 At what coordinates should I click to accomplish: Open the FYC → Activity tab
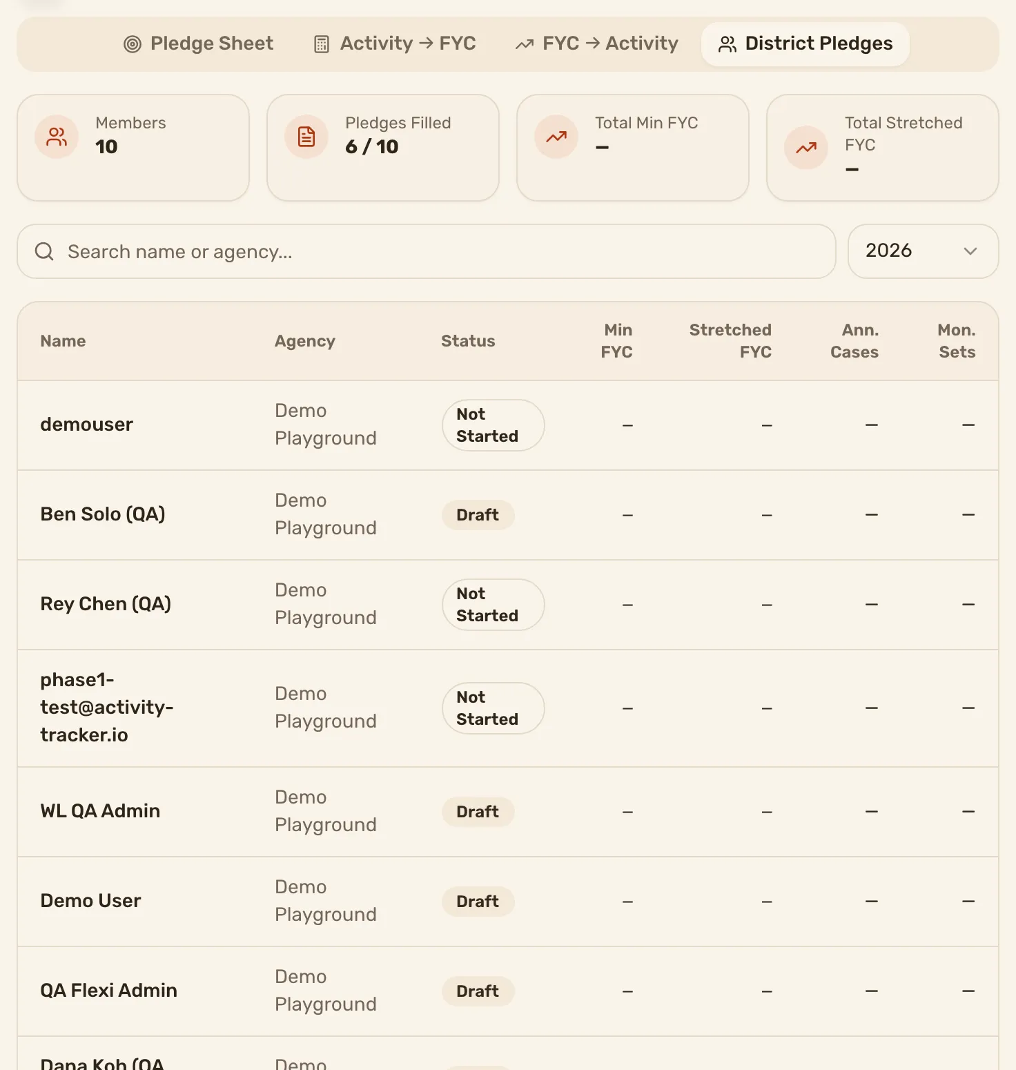[597, 43]
